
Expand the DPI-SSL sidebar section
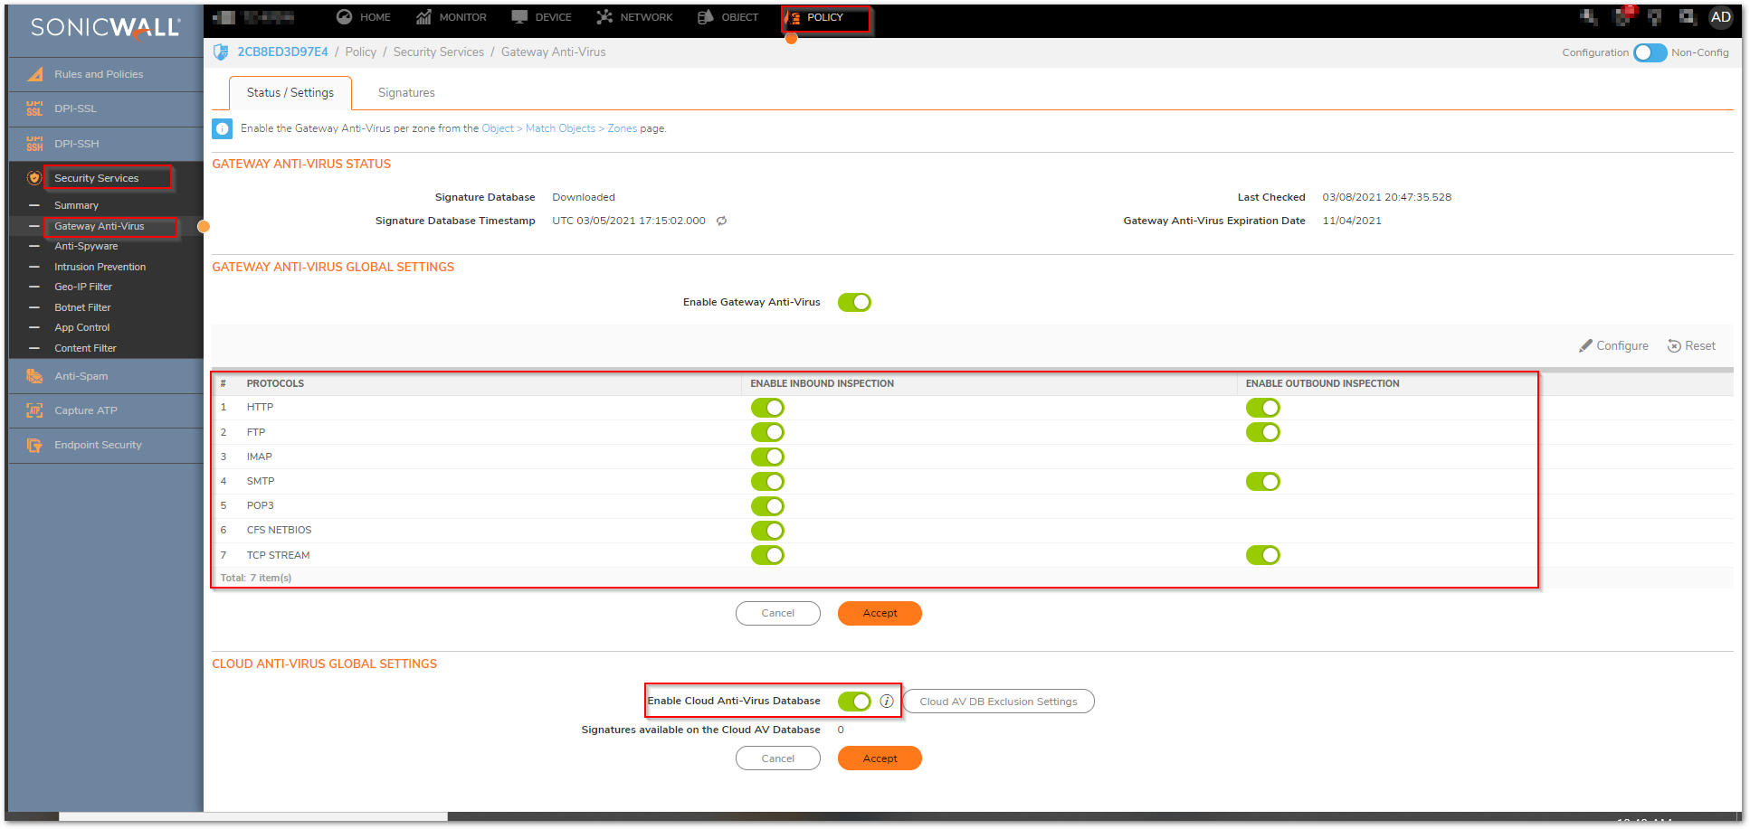106,108
